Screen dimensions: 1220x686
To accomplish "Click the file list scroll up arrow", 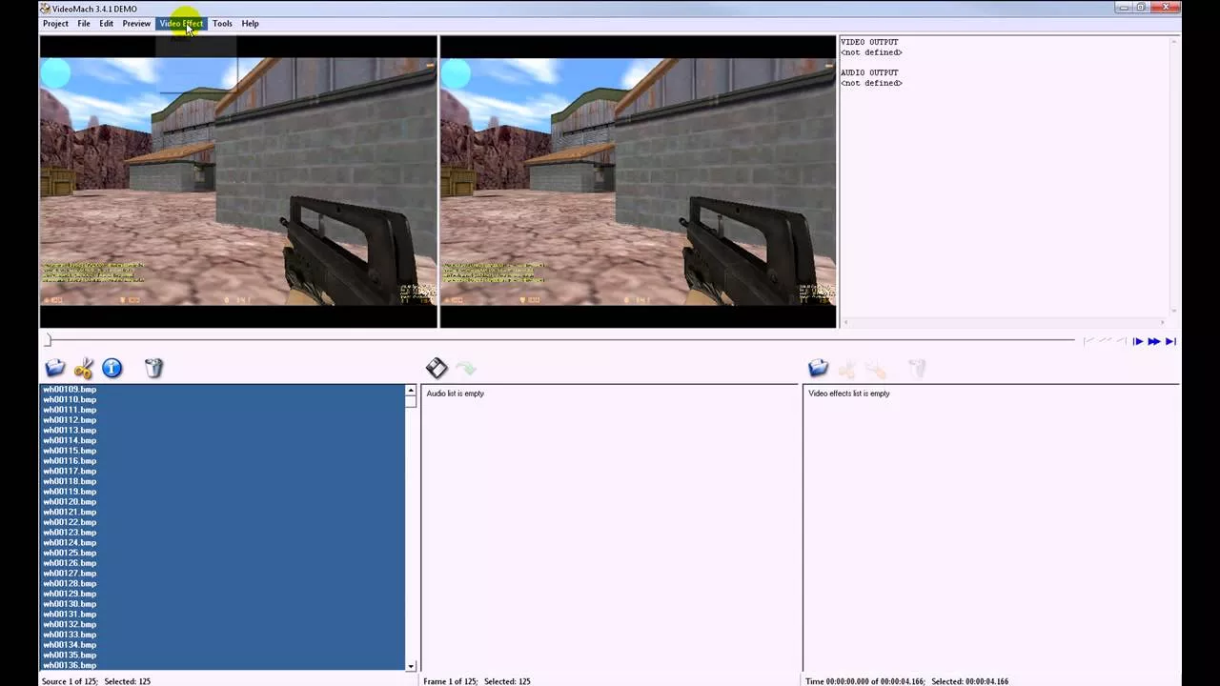I will [x=411, y=390].
